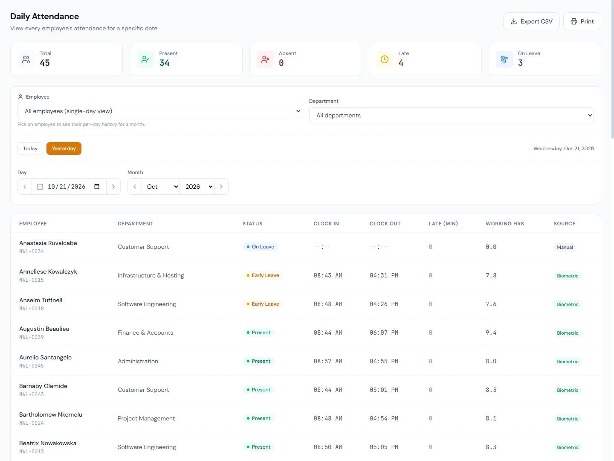Click the calendar icon left of date
Image resolution: width=614 pixels, height=461 pixels.
click(x=40, y=187)
